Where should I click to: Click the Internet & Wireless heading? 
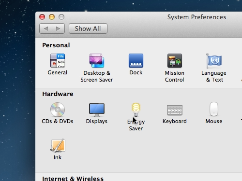point(73,179)
